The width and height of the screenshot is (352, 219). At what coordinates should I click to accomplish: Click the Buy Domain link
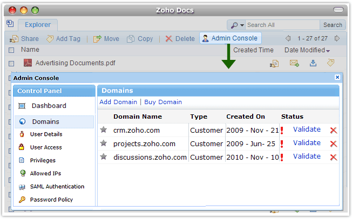pyautogui.click(x=163, y=102)
